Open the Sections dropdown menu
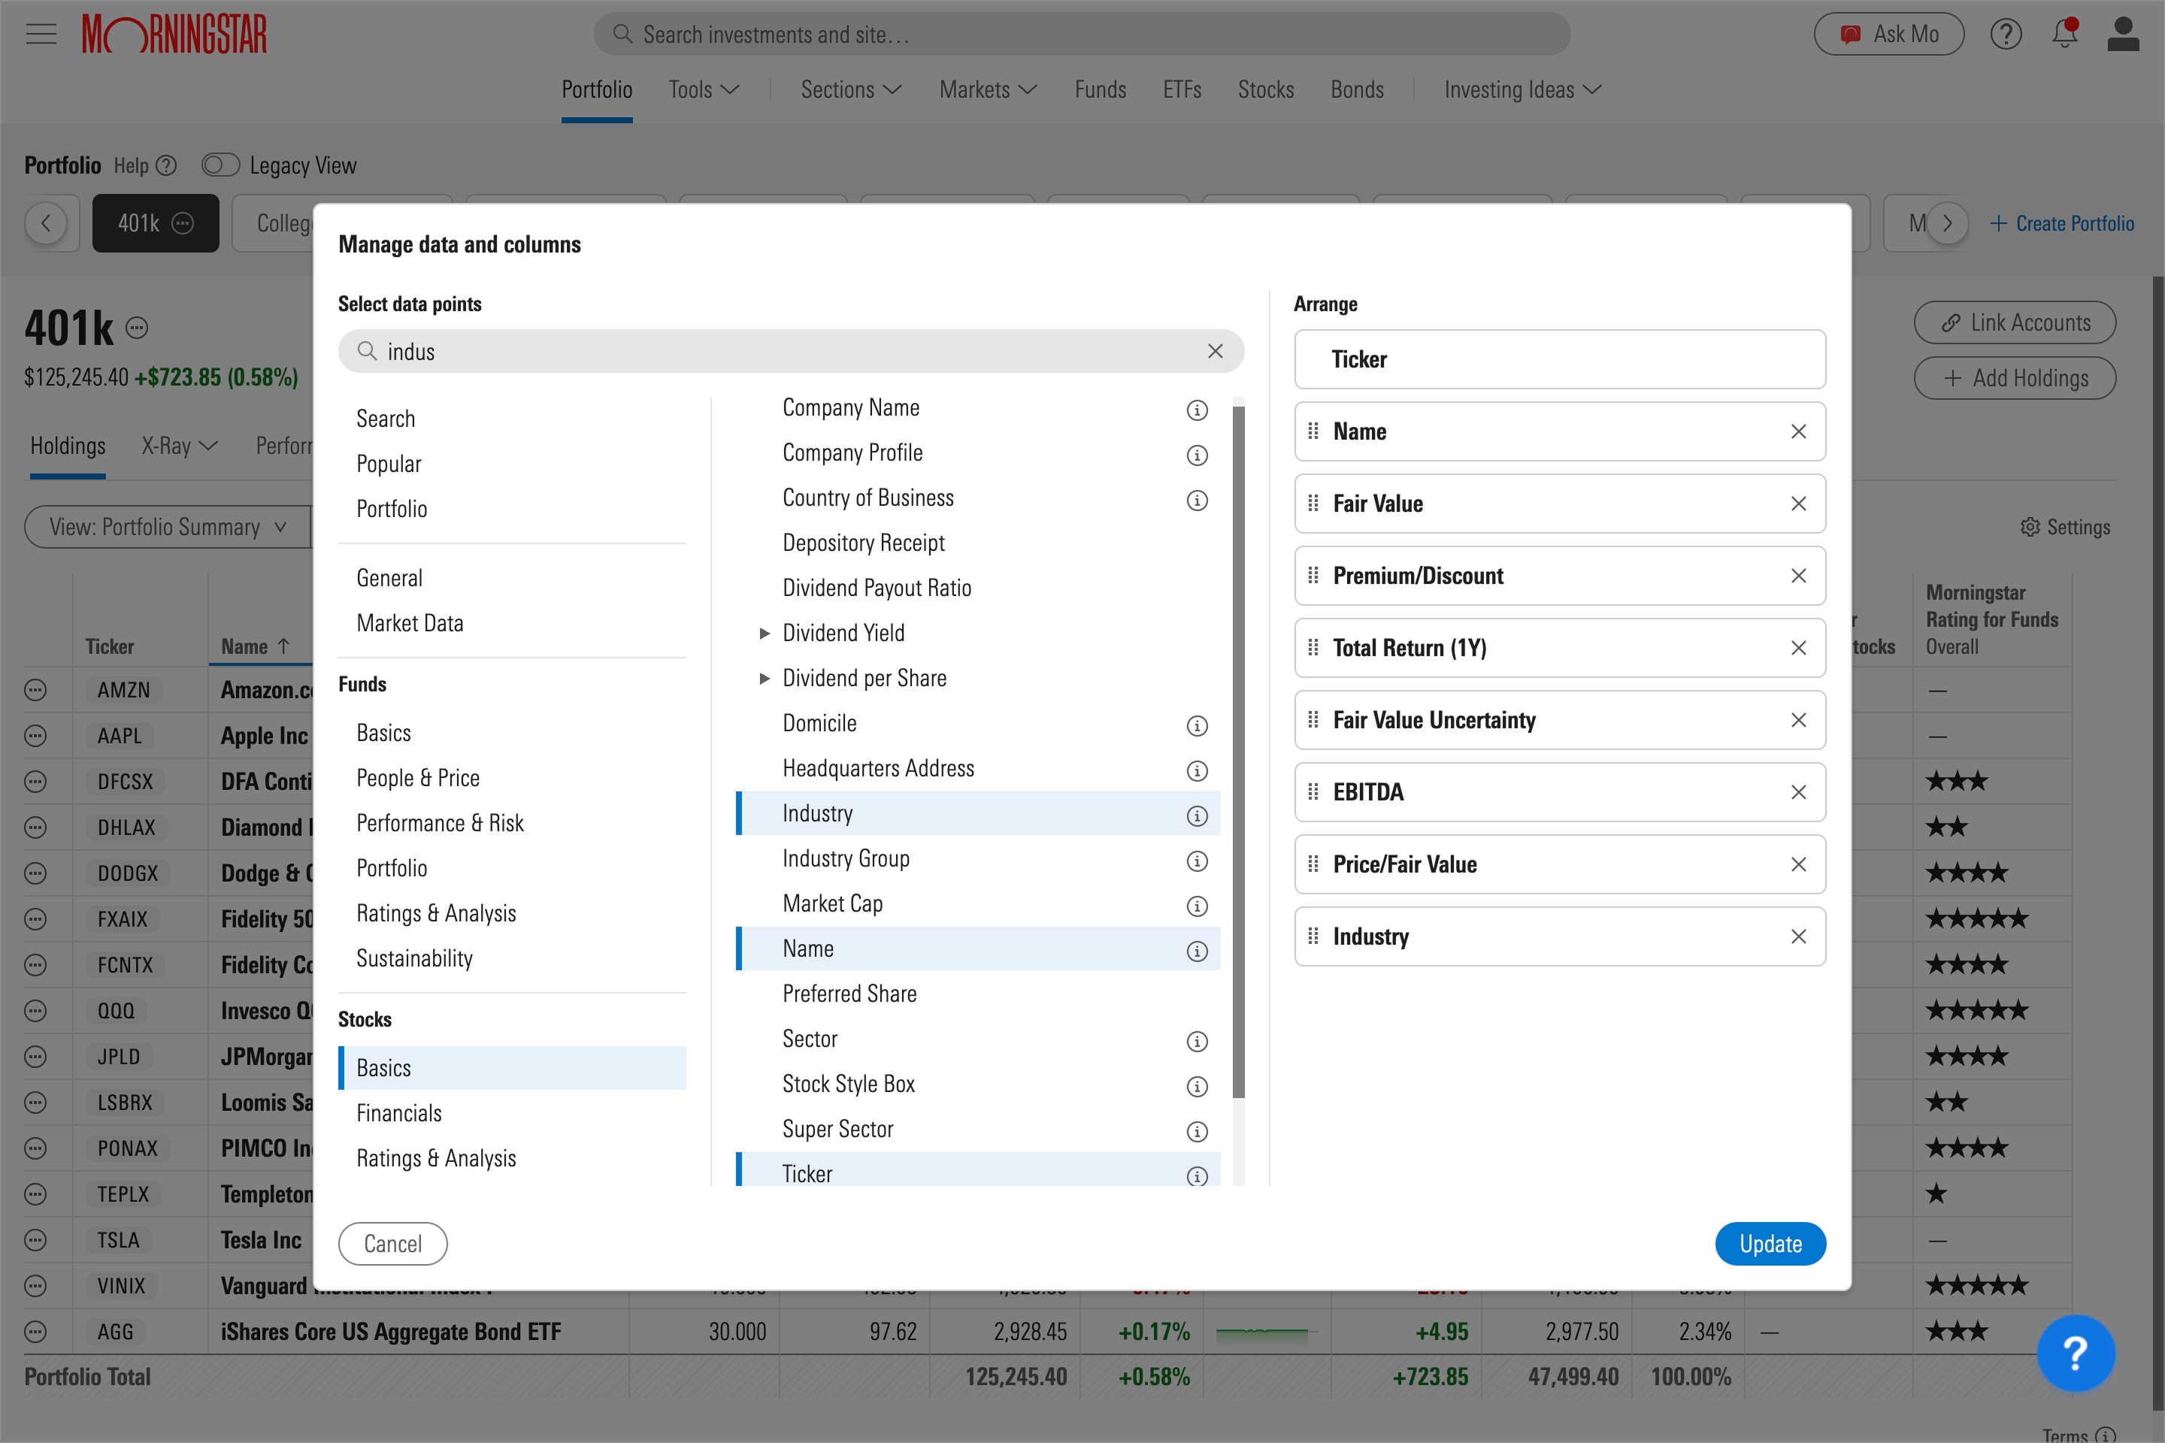2165x1443 pixels. point(850,89)
